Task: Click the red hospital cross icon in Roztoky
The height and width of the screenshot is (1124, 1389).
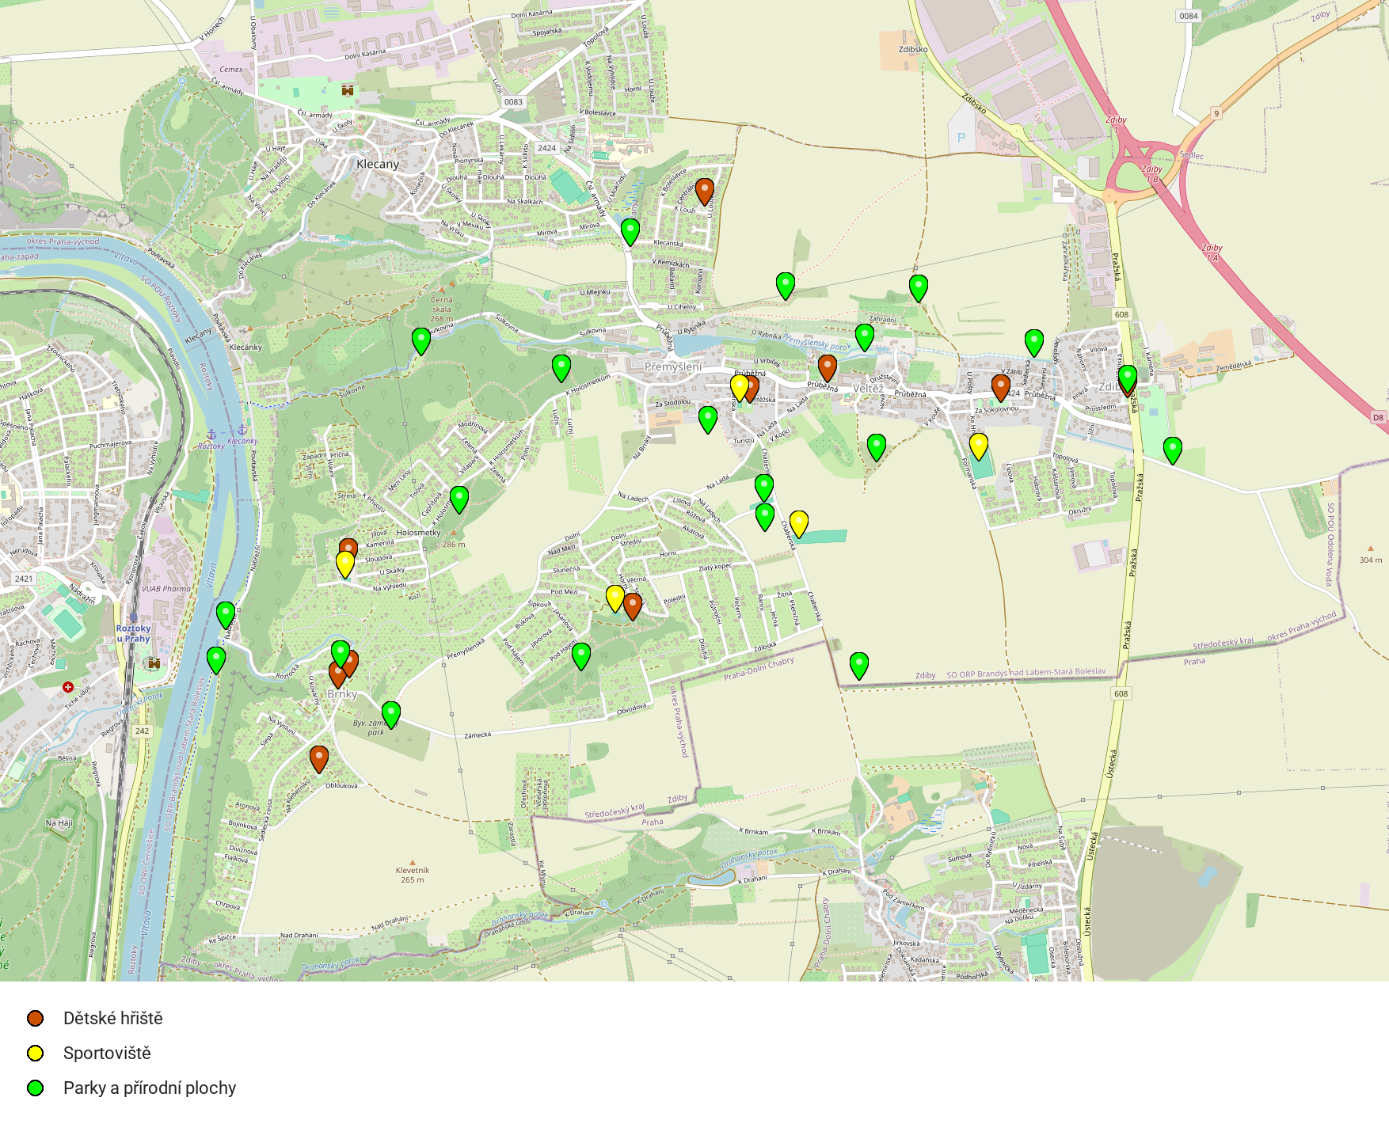Action: tap(68, 687)
